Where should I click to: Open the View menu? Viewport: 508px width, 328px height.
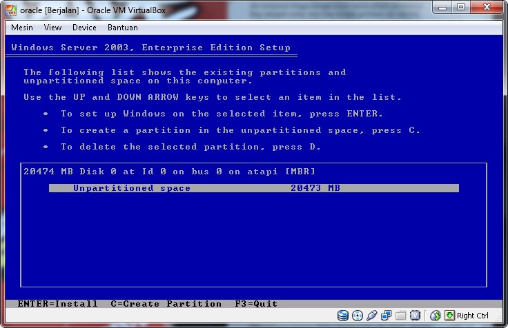coord(53,28)
